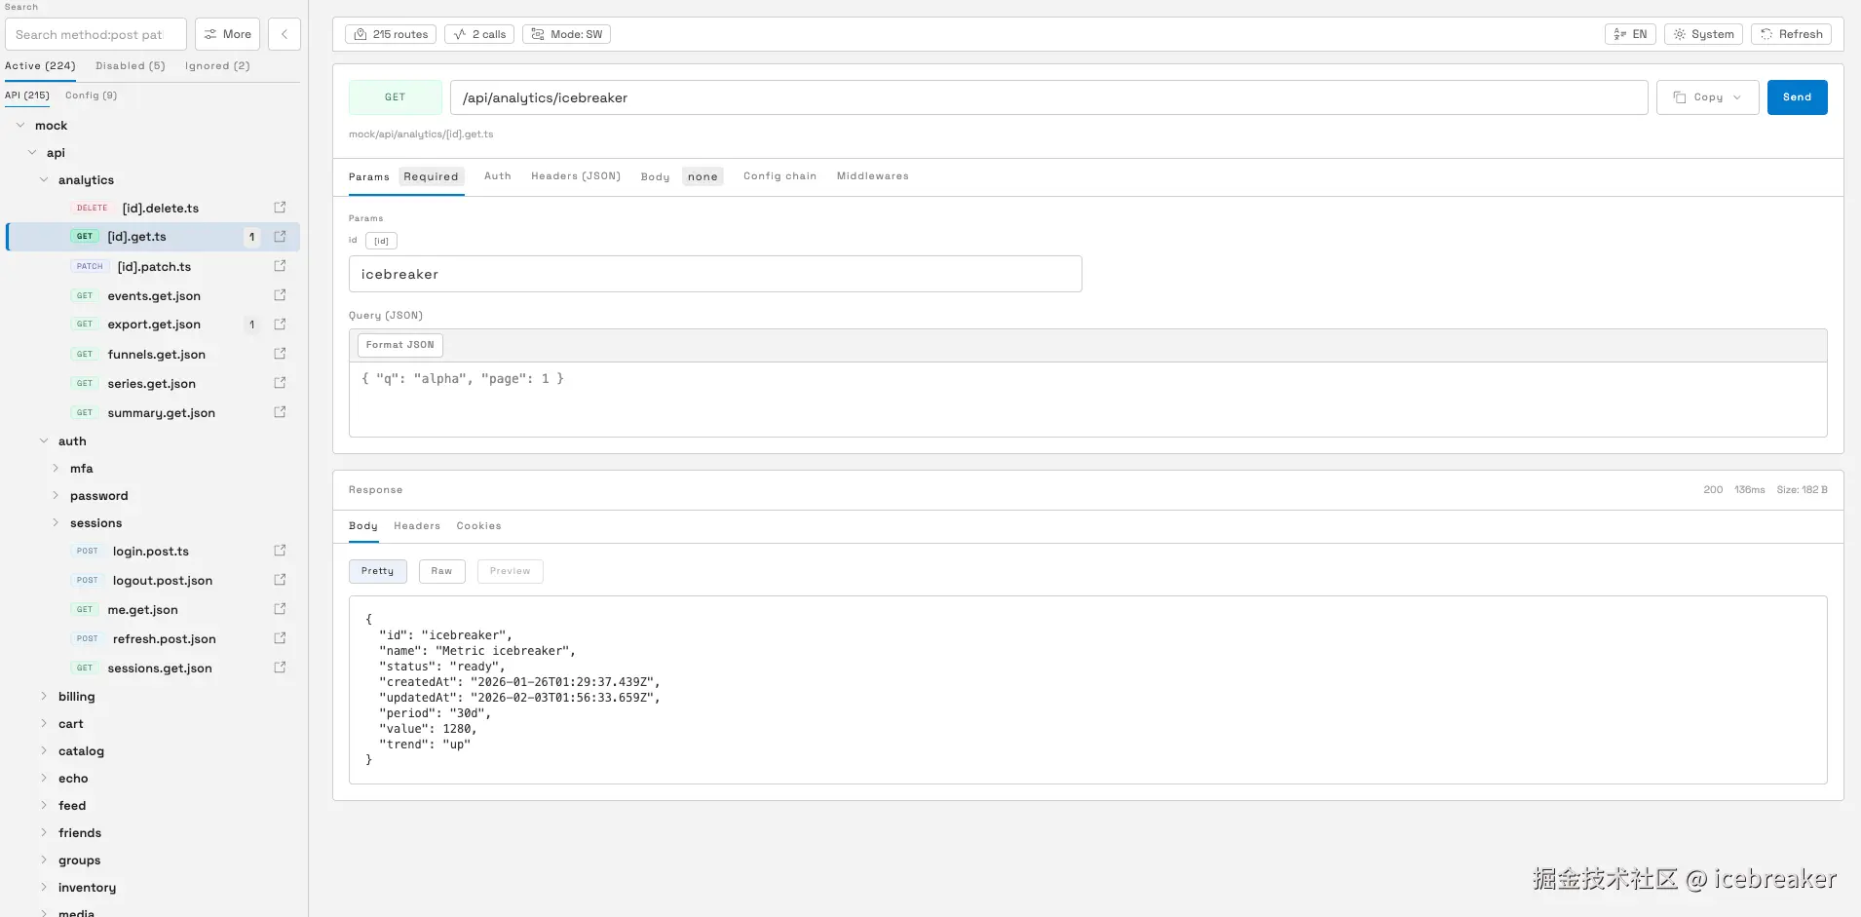Open the Auth request tab
This screenshot has width=1861, height=917.
pos(498,176)
